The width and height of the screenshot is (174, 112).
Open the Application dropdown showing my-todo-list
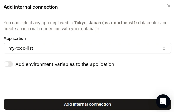(87, 48)
